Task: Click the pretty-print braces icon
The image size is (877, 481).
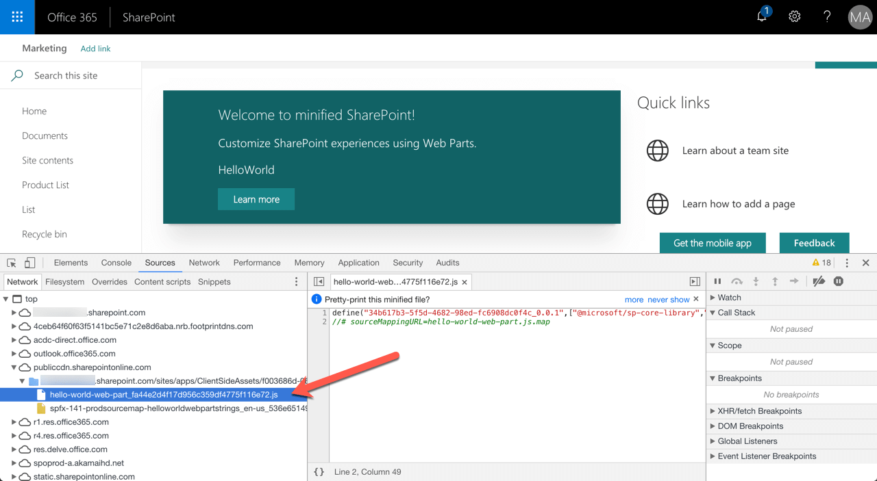Action: (x=319, y=471)
